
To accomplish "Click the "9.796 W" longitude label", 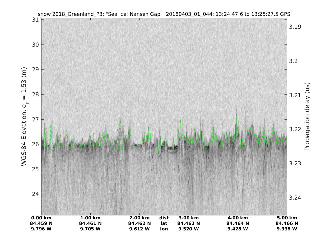I will click(x=41, y=229).
